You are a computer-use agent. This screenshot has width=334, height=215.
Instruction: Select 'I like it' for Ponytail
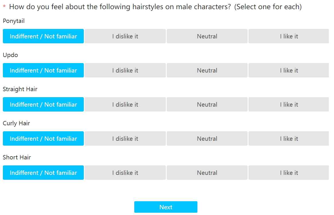click(x=289, y=36)
